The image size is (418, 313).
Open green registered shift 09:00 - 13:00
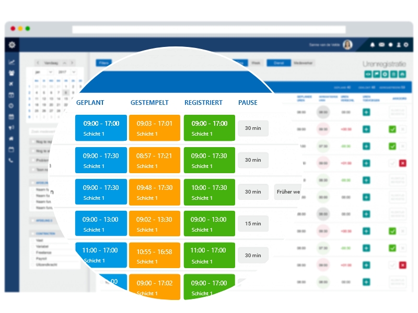[x=210, y=224]
